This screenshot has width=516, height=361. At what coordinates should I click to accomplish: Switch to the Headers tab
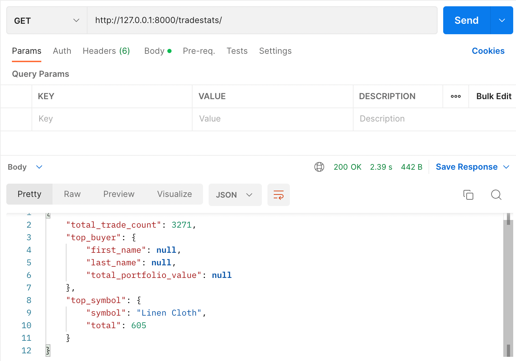[x=106, y=51]
